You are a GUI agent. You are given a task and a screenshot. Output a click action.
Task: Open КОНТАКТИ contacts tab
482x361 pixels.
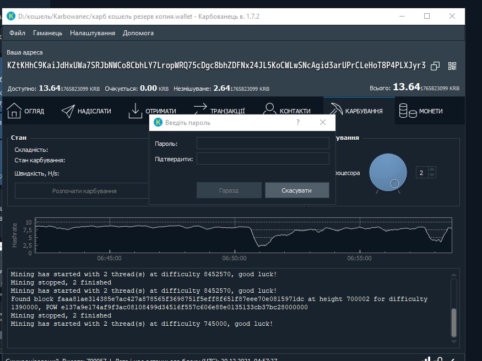[287, 111]
